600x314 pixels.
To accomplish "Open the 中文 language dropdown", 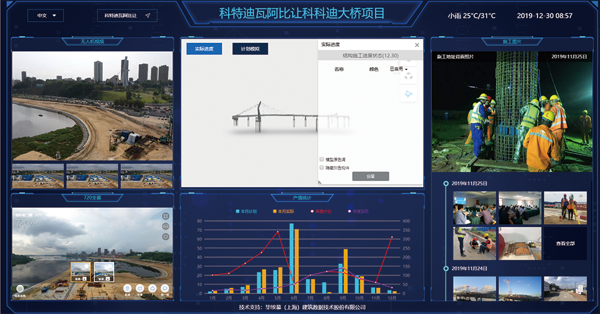I will point(45,16).
